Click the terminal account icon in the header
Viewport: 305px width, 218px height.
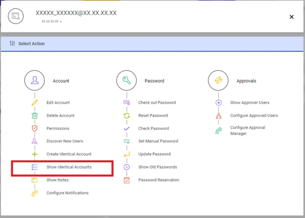(16, 16)
